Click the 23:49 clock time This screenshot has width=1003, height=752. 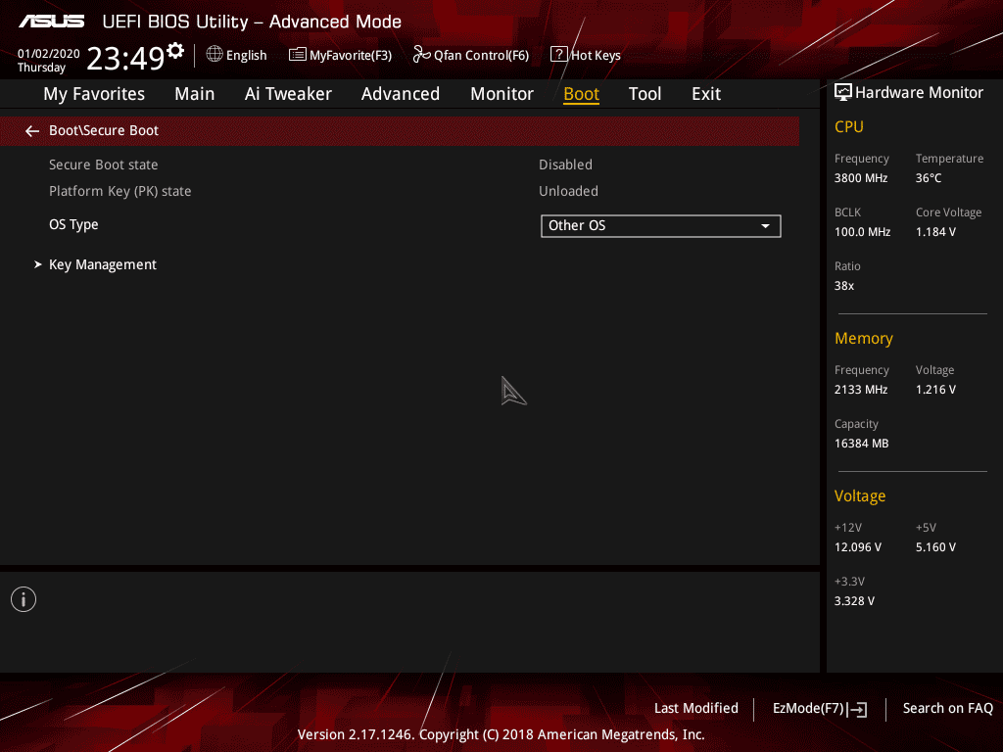[125, 58]
